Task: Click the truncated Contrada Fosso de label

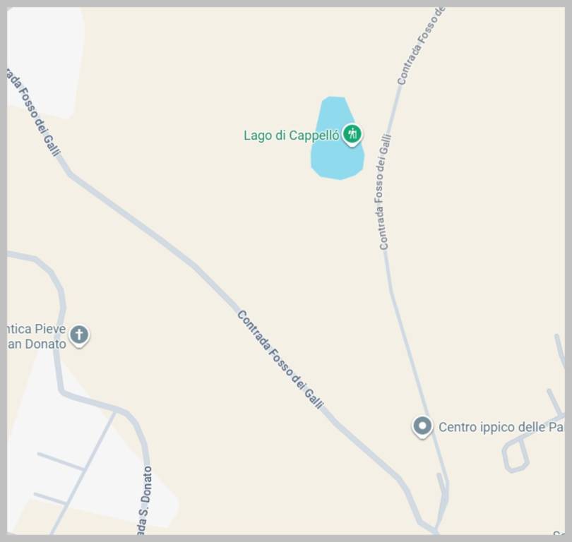Action: pyautogui.click(x=419, y=46)
